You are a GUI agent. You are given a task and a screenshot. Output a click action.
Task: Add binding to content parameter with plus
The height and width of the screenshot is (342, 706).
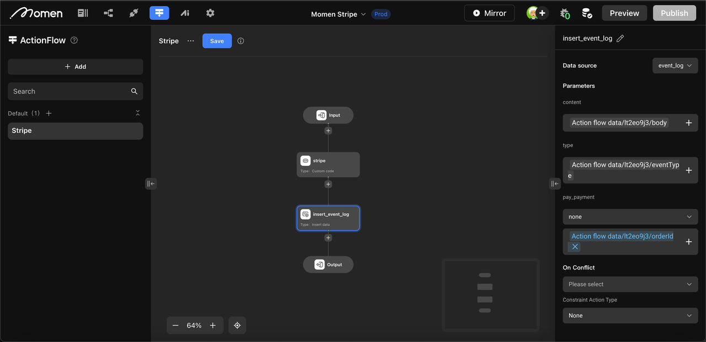click(688, 123)
